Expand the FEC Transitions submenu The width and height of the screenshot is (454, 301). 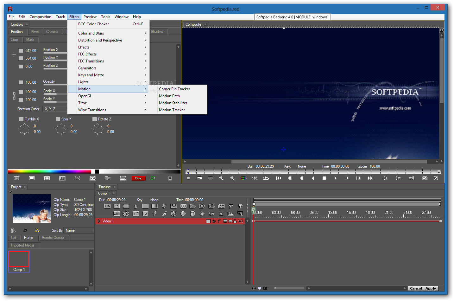point(108,61)
